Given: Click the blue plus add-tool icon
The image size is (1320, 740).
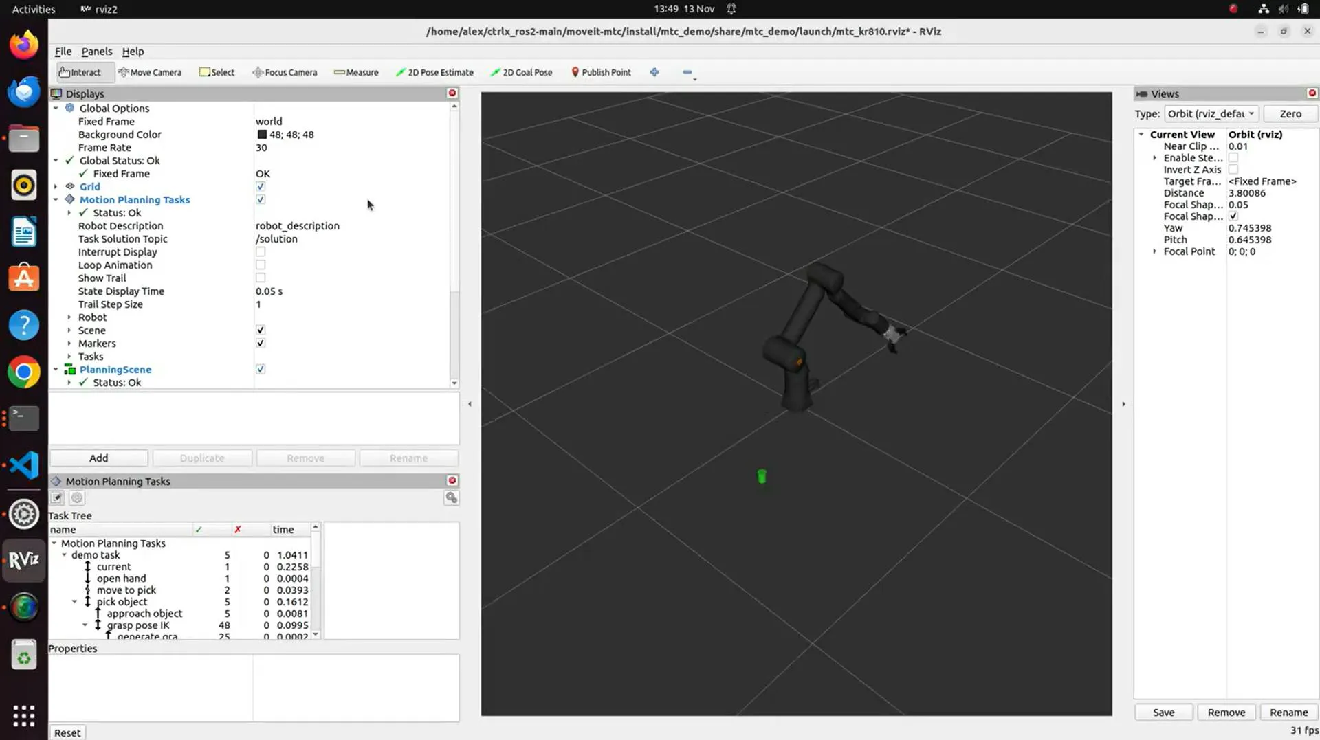Looking at the screenshot, I should pos(654,72).
